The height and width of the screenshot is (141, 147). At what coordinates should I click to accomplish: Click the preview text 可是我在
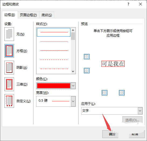pos(113,64)
